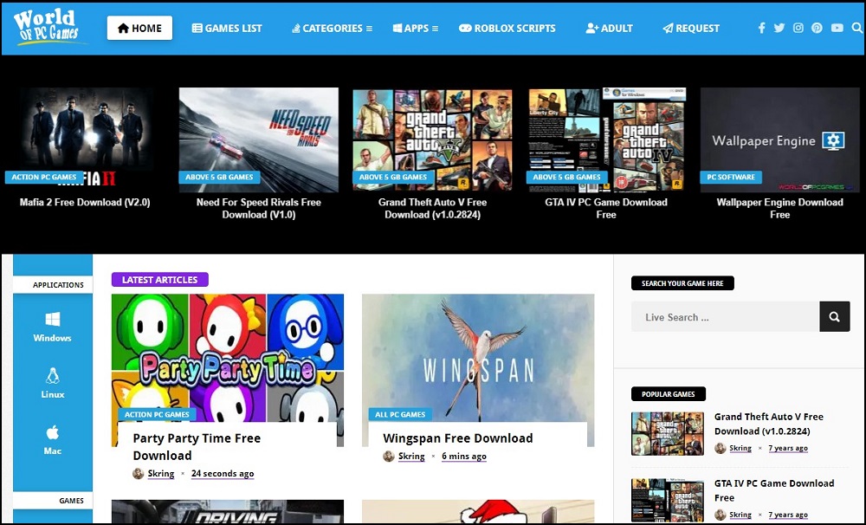This screenshot has height=525, width=866.
Task: Expand the Apps menu
Action: 416,29
